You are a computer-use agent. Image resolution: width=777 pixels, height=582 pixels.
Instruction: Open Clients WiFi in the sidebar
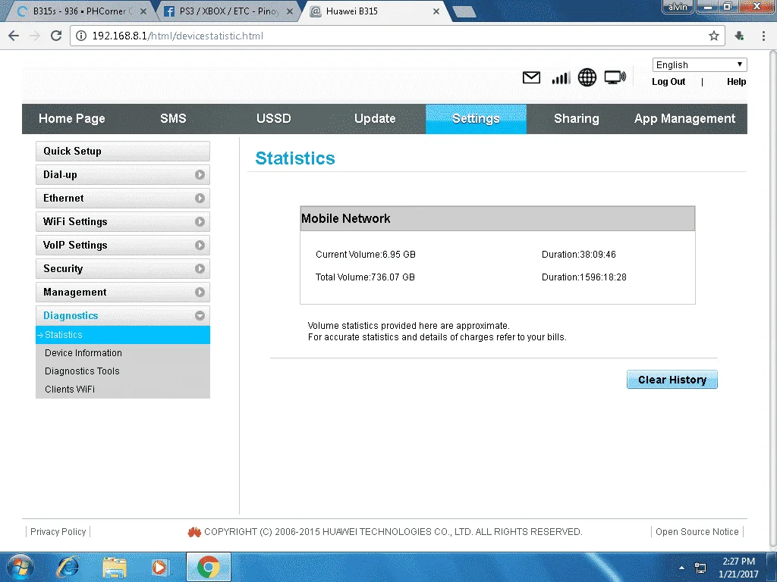click(123, 390)
